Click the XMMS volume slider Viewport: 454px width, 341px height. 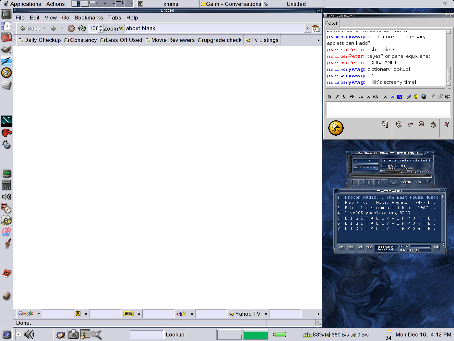pyautogui.click(x=391, y=171)
